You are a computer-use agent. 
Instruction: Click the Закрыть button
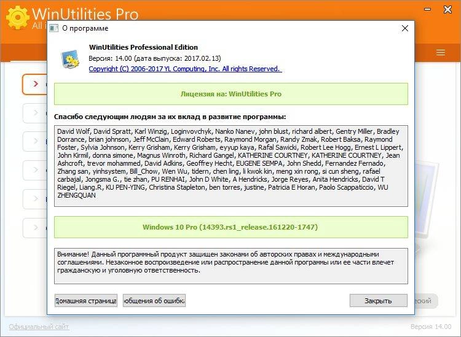click(379, 301)
